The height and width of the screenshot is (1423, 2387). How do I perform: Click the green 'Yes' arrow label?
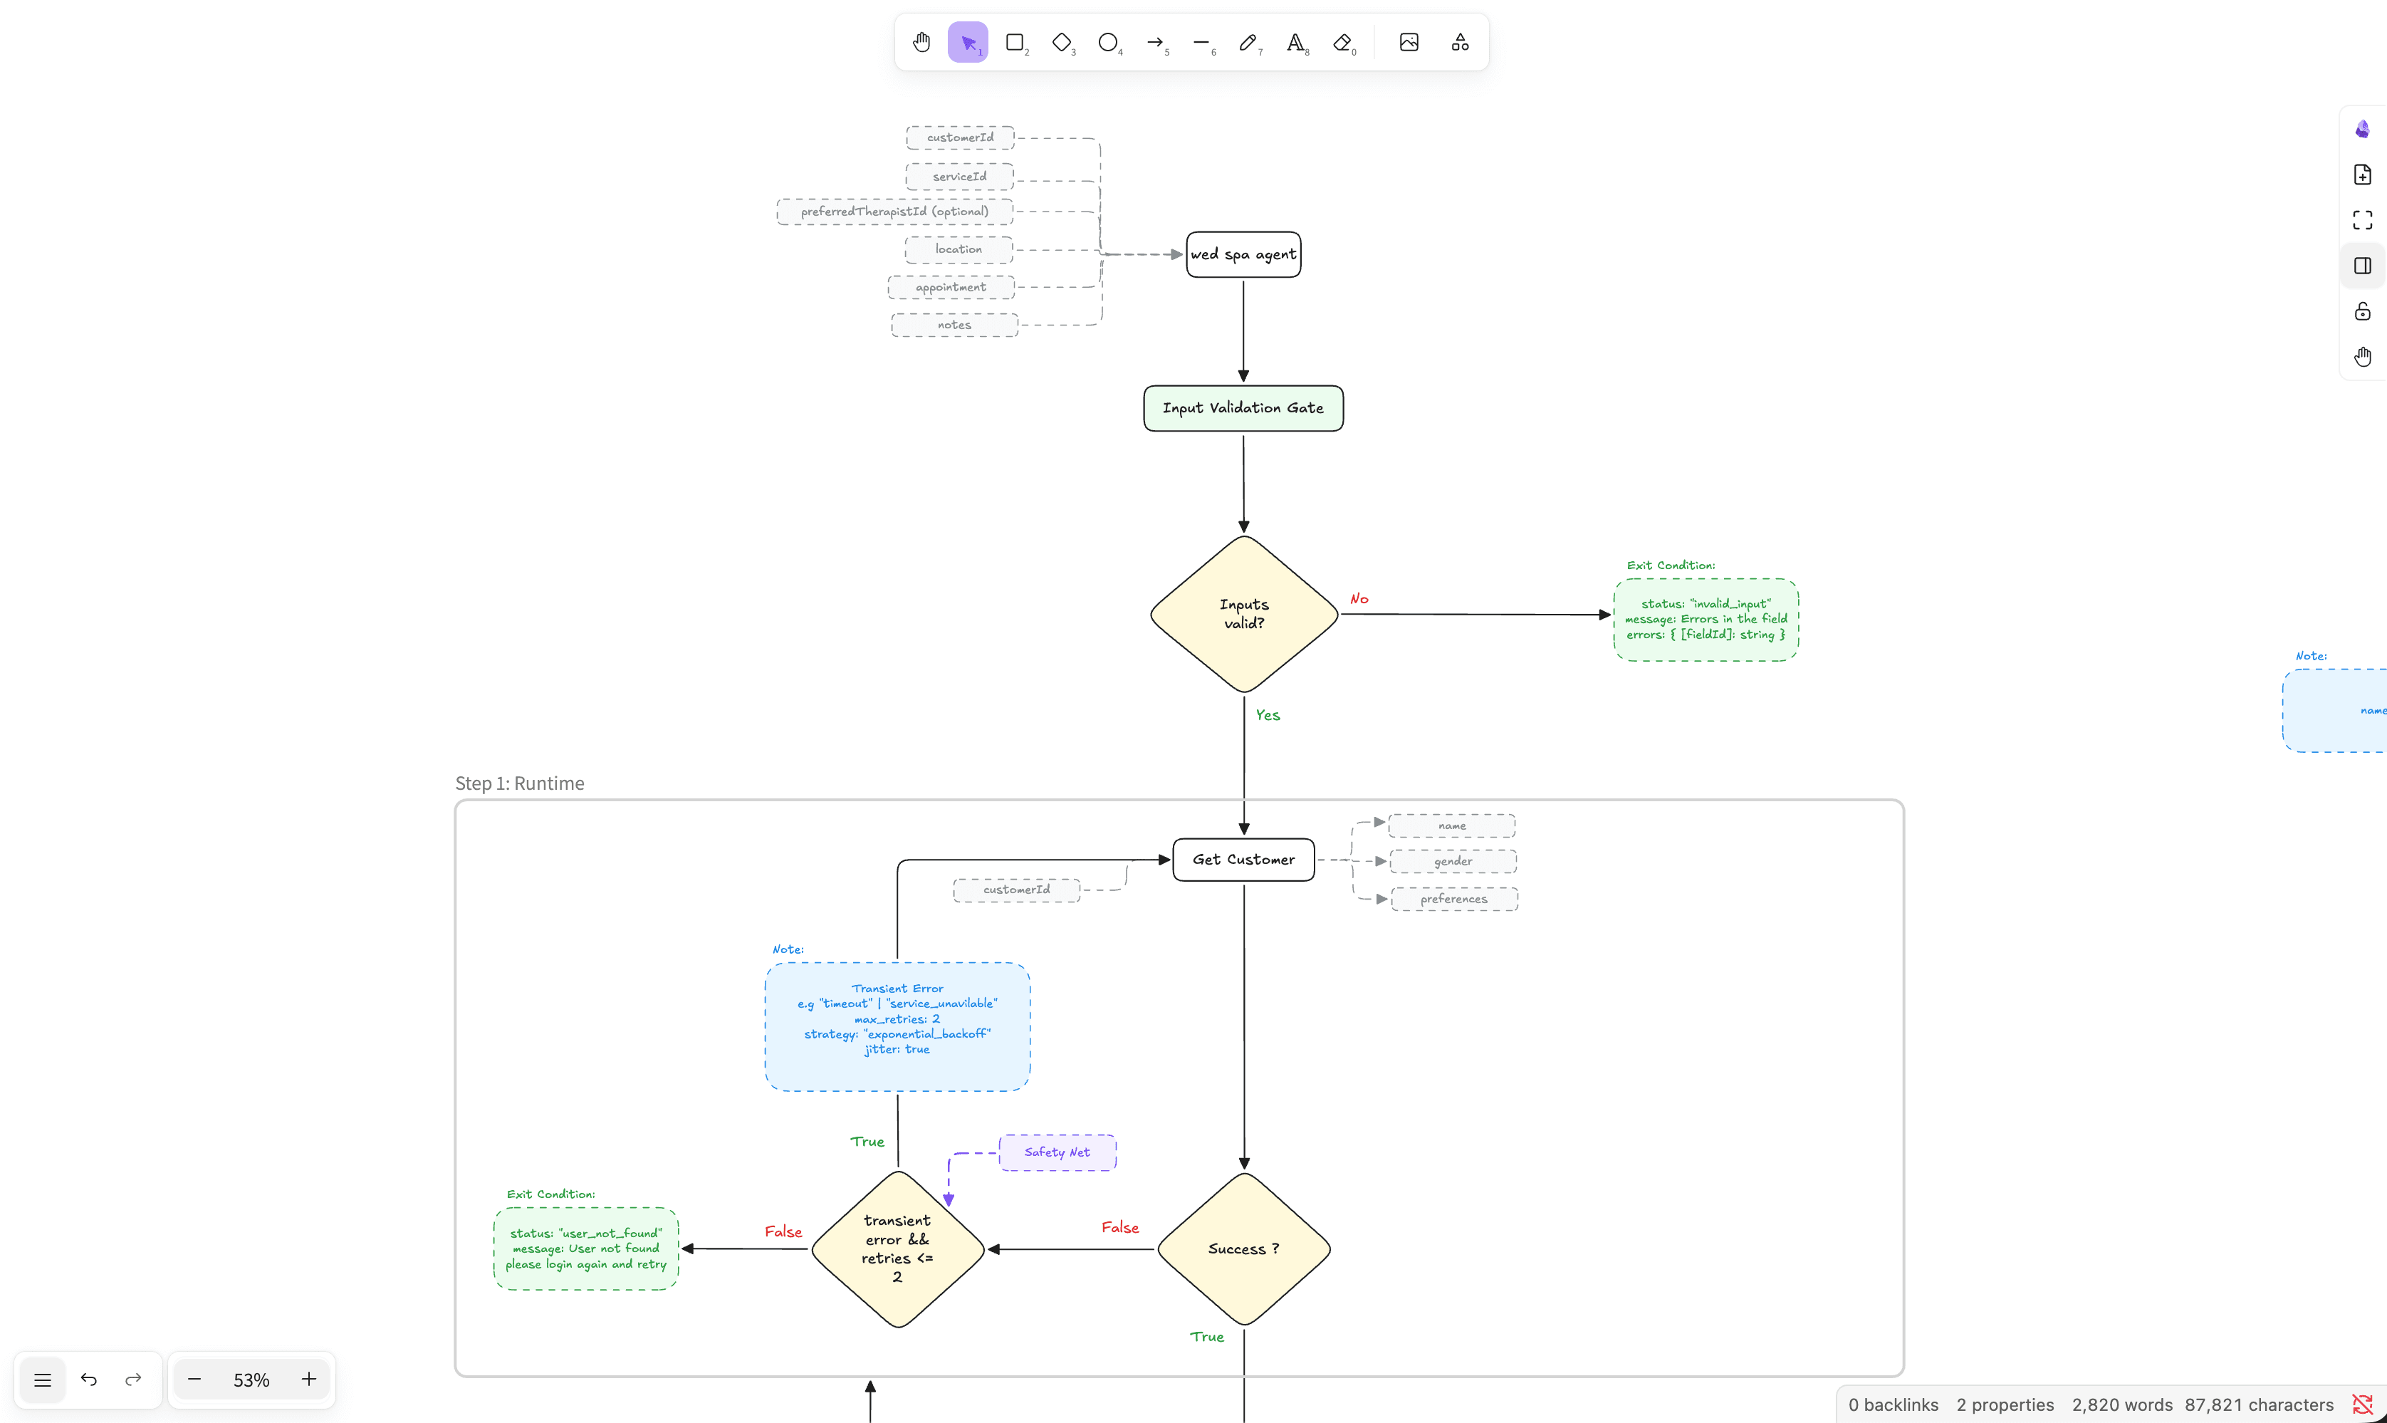[1268, 715]
